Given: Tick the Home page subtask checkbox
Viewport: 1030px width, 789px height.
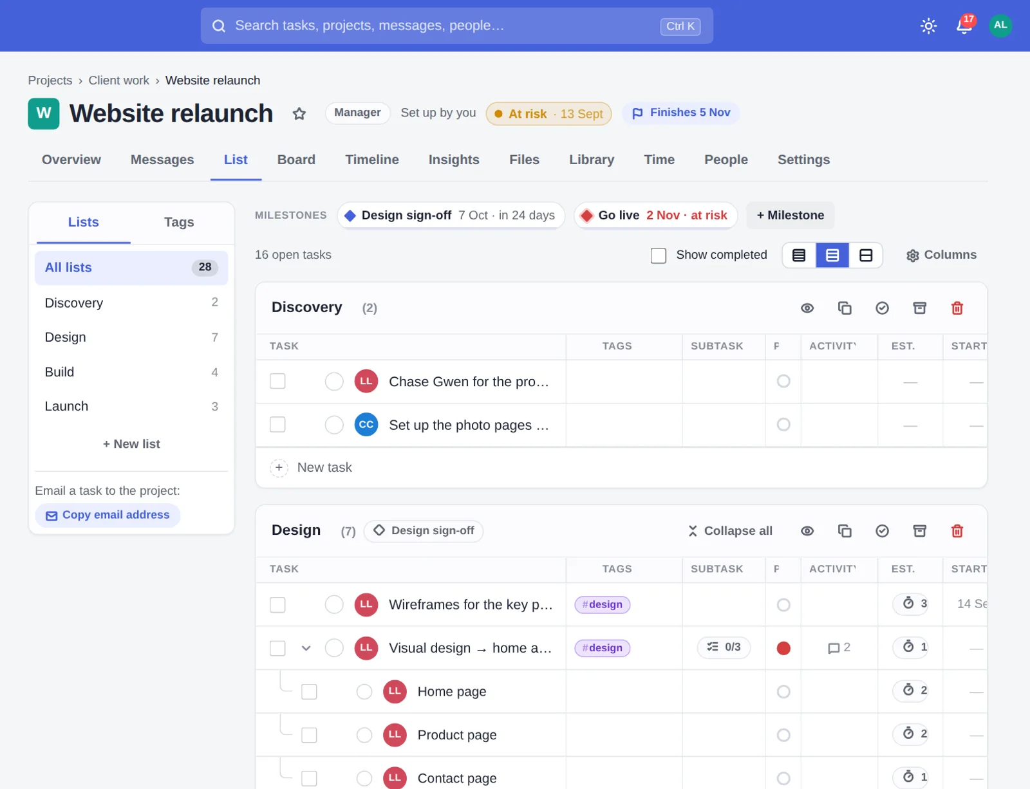Looking at the screenshot, I should point(309,692).
